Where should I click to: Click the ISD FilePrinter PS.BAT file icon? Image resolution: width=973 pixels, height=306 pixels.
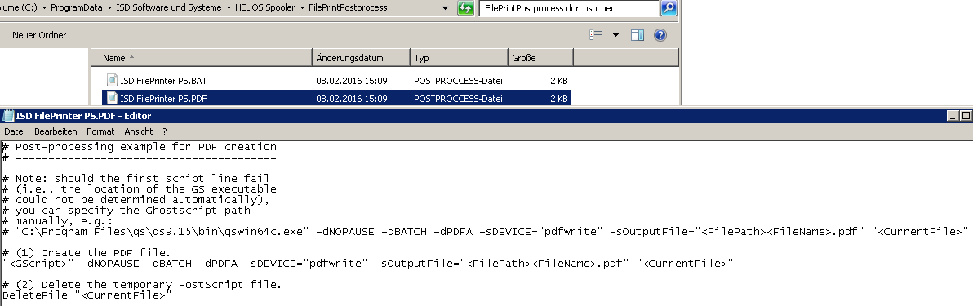click(112, 80)
